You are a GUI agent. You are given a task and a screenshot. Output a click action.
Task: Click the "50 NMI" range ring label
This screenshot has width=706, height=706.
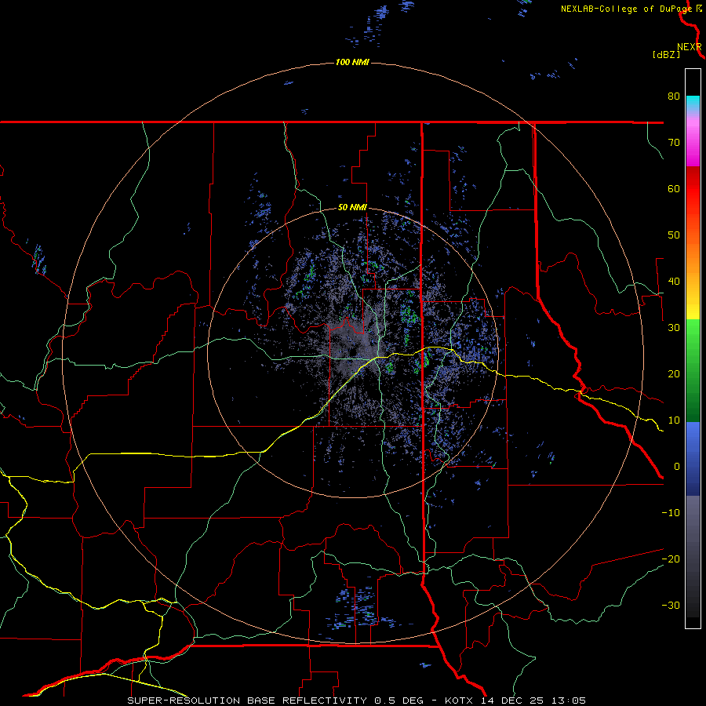352,208
